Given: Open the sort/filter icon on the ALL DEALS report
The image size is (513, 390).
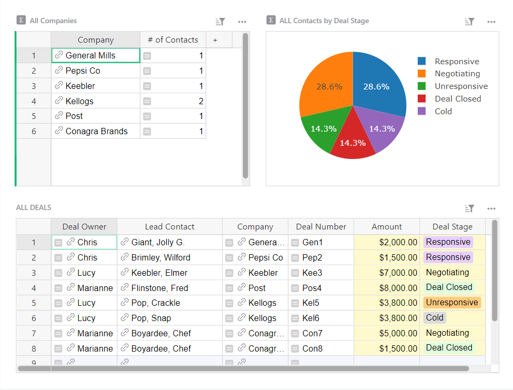Looking at the screenshot, I should pyautogui.click(x=470, y=208).
